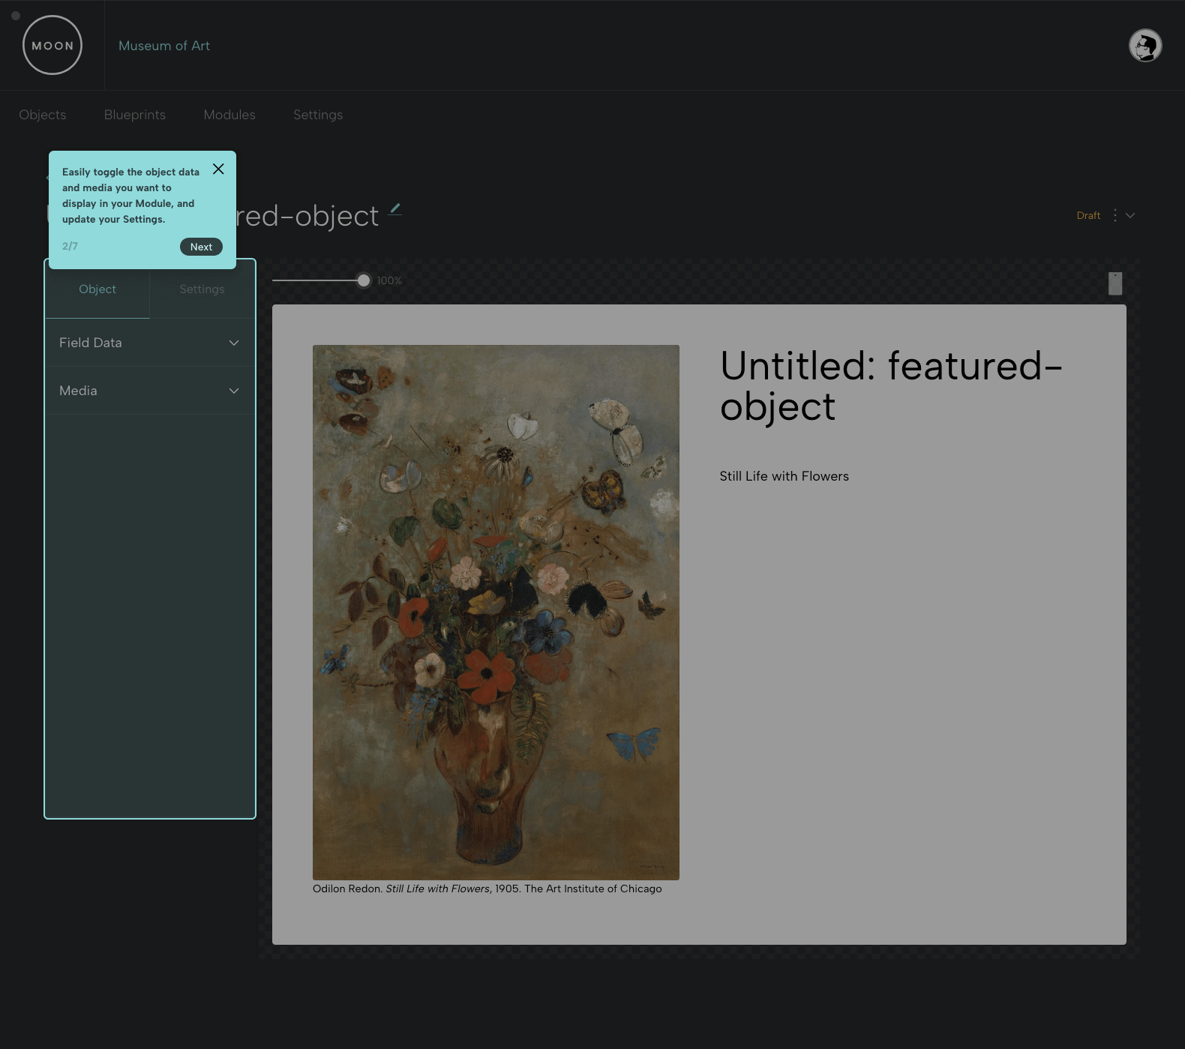The image size is (1185, 1049).
Task: Click the Draft status label
Action: 1088,215
